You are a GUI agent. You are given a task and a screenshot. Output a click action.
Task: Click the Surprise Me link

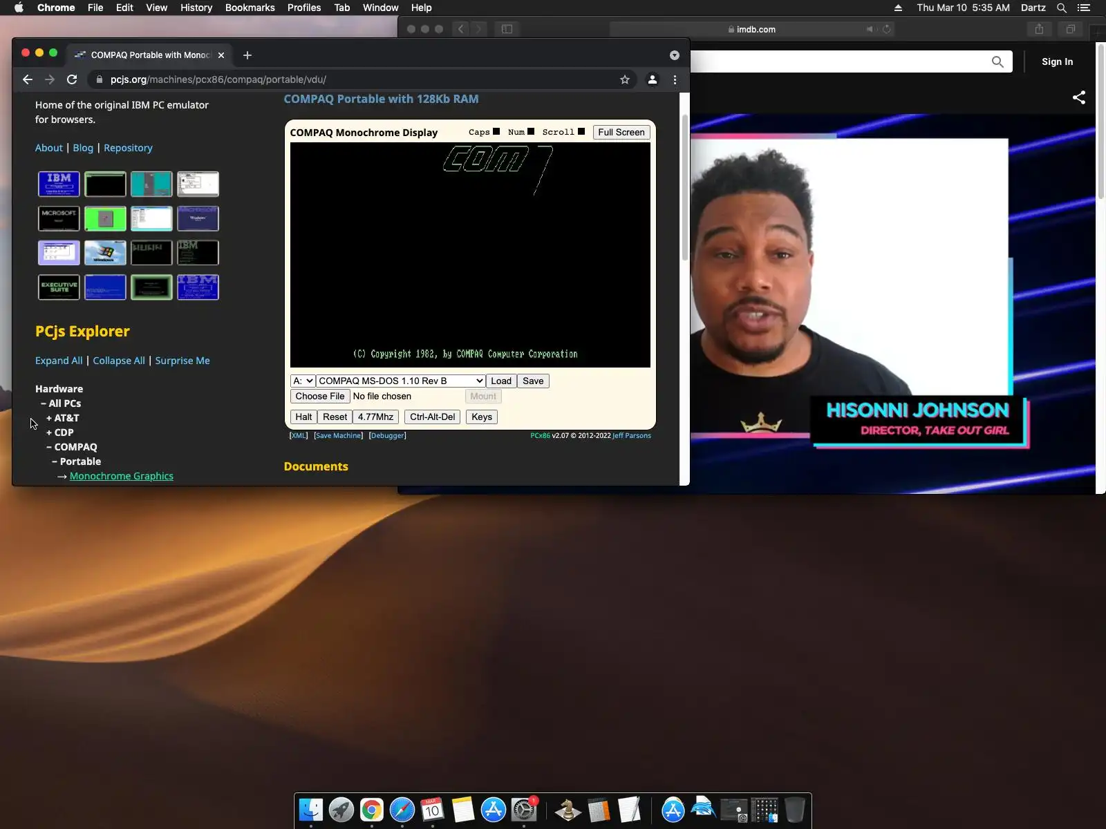point(182,361)
